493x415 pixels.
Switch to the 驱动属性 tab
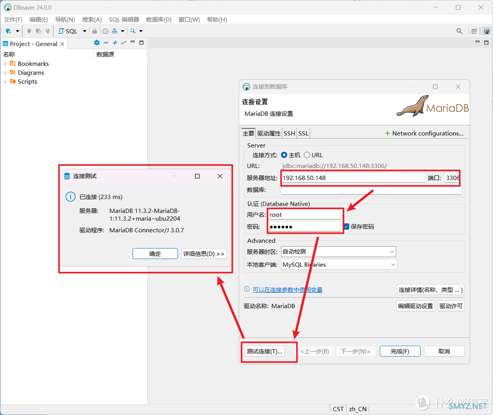(x=269, y=134)
